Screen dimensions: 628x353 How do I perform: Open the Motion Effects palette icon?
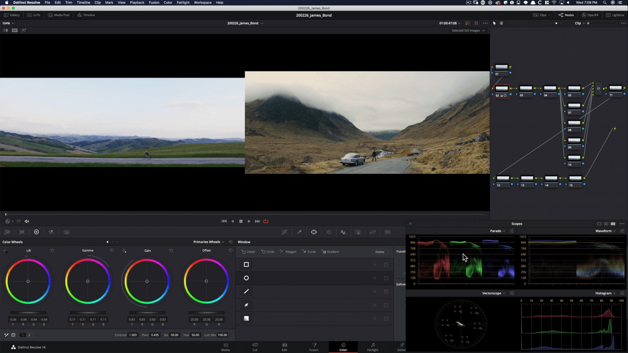pos(66,232)
